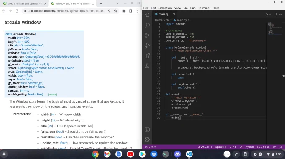Select Python interpreter 3.9.2 64-bit
The image size is (285, 159).
[x=263, y=147]
